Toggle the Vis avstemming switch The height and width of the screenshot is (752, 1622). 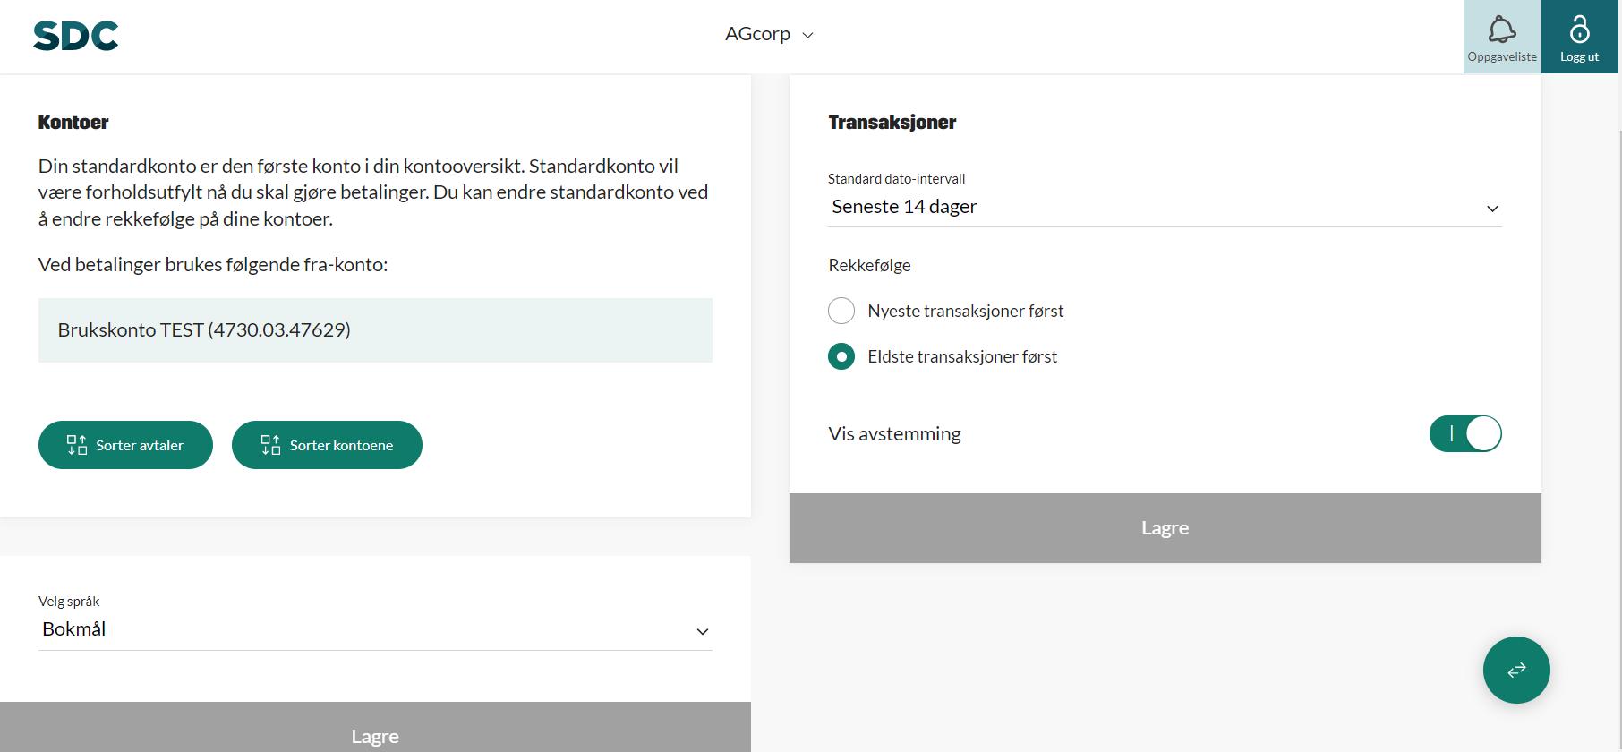[1464, 434]
